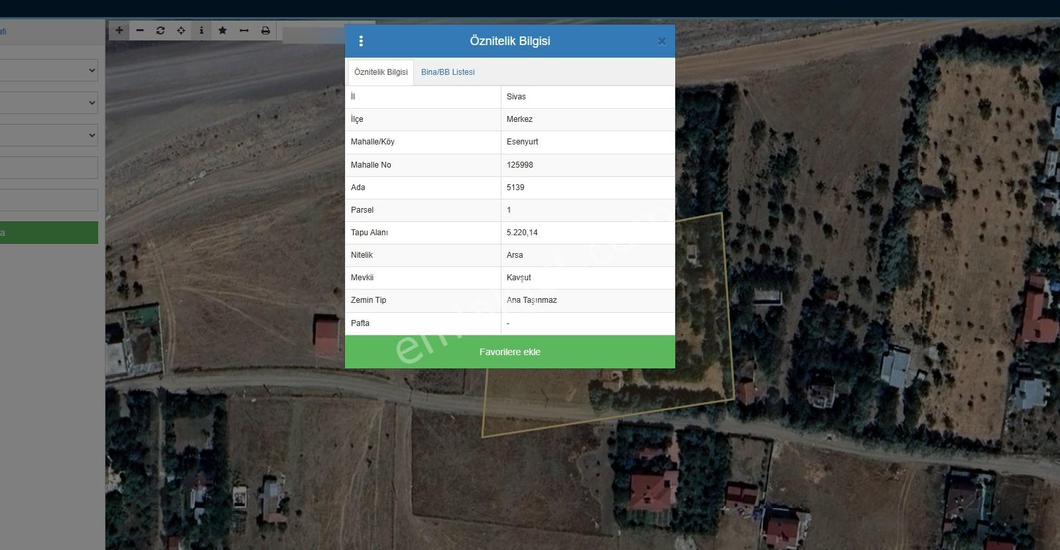Expand the first dropdown in the left panel
This screenshot has width=1060, height=550.
pos(49,70)
